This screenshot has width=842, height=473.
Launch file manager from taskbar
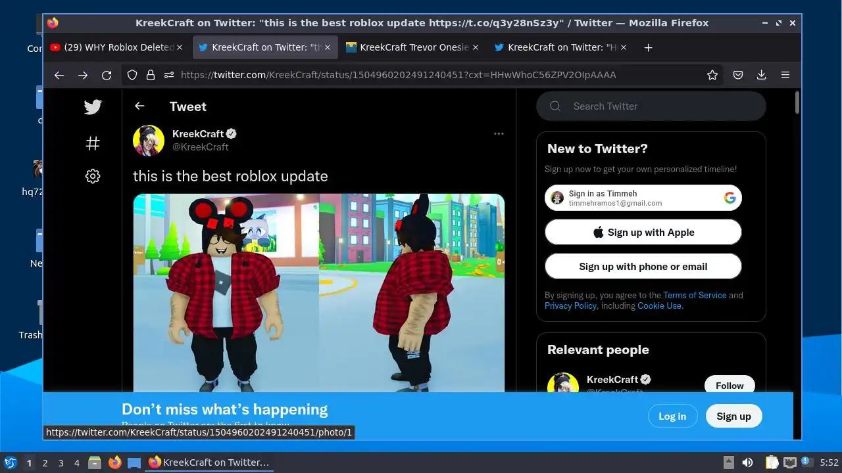click(x=95, y=462)
